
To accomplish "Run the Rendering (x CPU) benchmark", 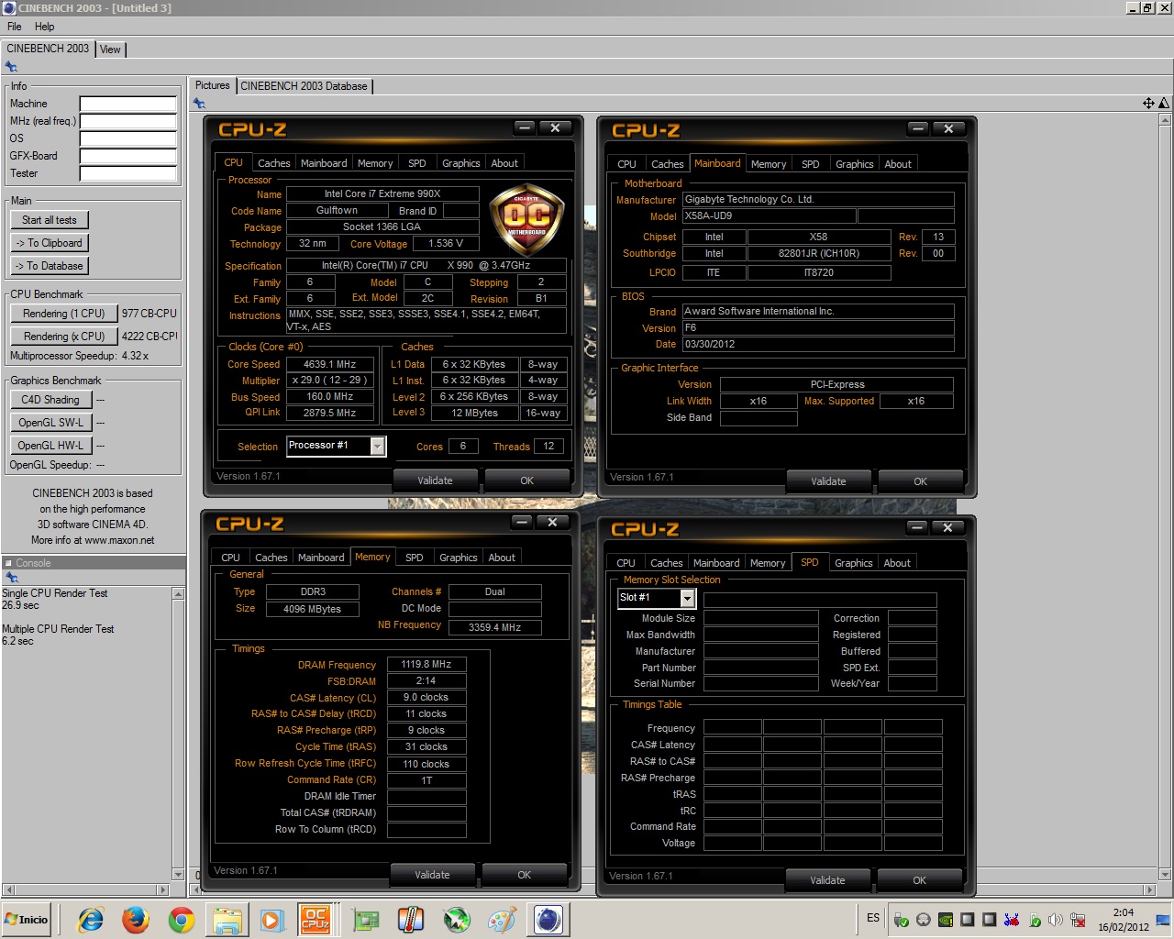I will (64, 337).
